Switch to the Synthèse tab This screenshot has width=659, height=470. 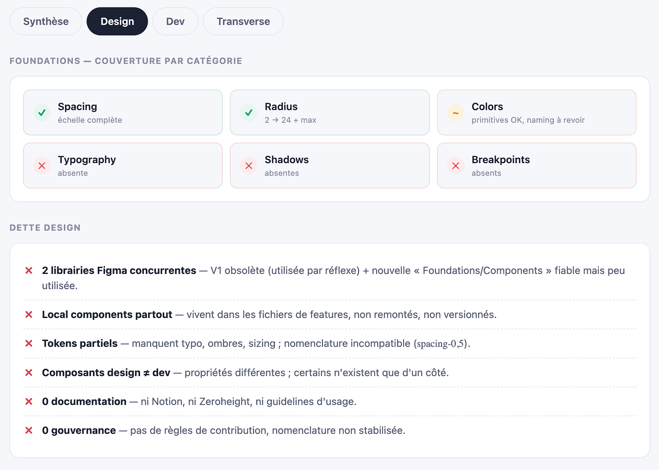tap(46, 21)
